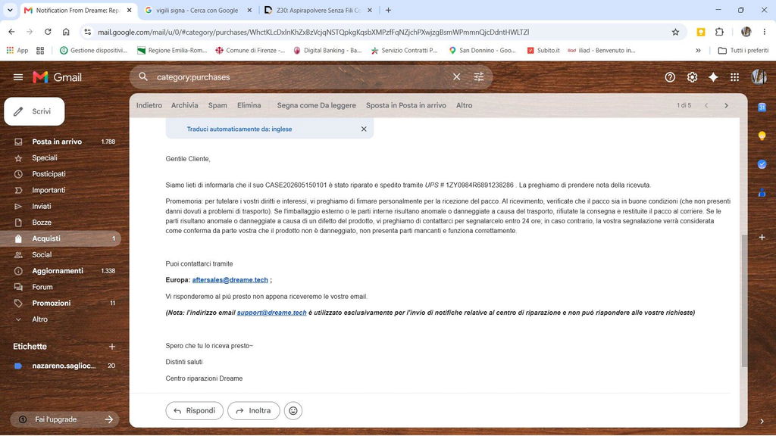Bookmark this page with the star
Image resolution: width=776 pixels, height=436 pixels.
[x=675, y=32]
